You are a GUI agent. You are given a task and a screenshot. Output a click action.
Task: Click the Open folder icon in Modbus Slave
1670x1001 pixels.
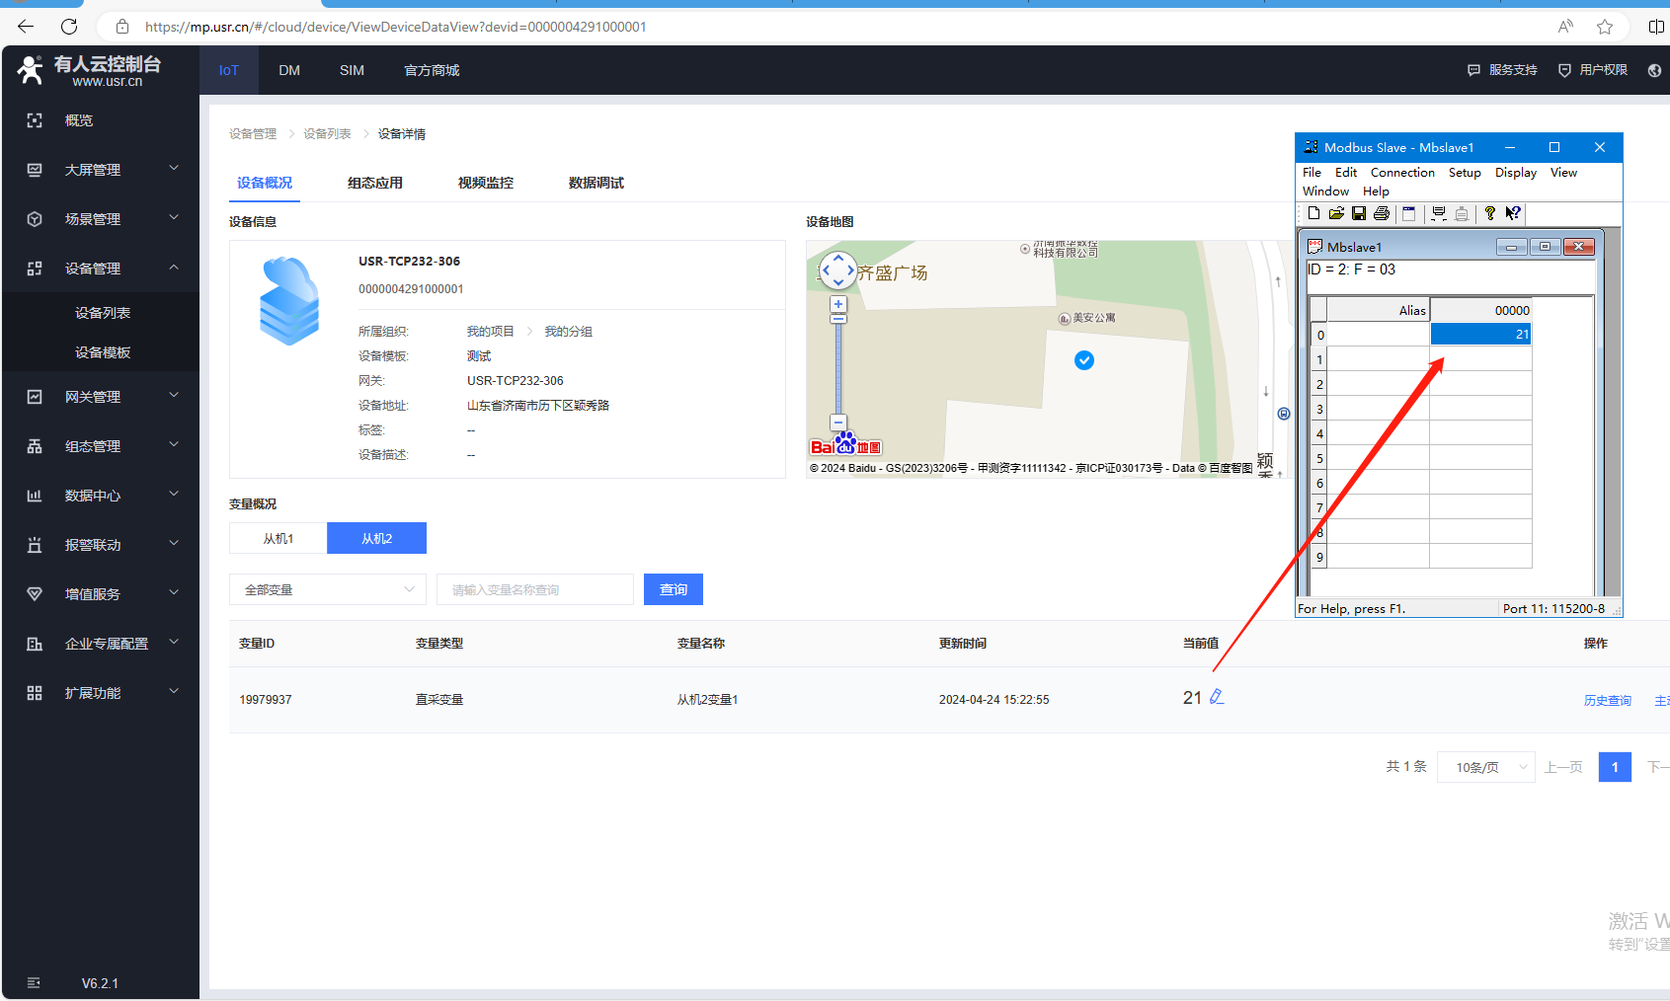[x=1336, y=213]
